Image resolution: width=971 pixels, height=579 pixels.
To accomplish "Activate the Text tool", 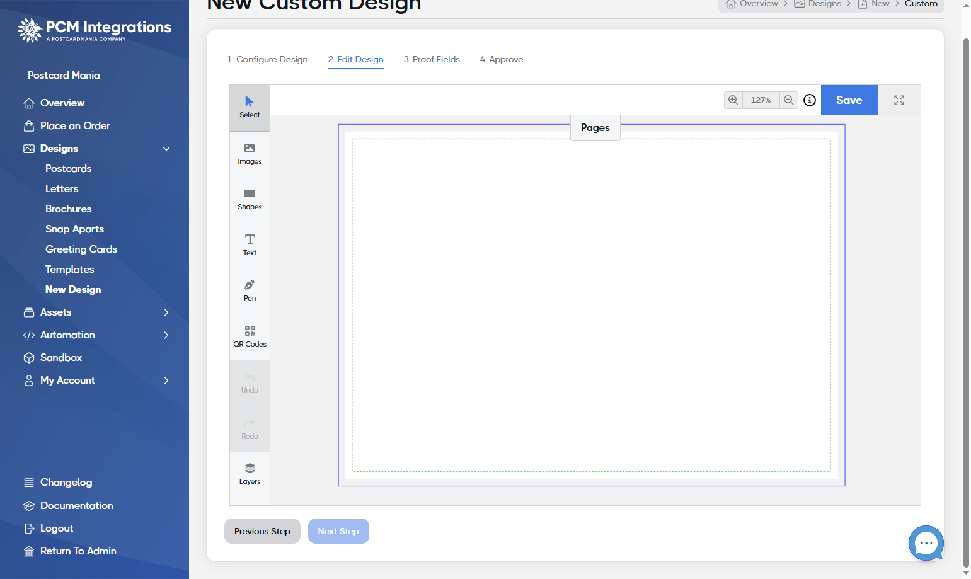I will coord(250,244).
